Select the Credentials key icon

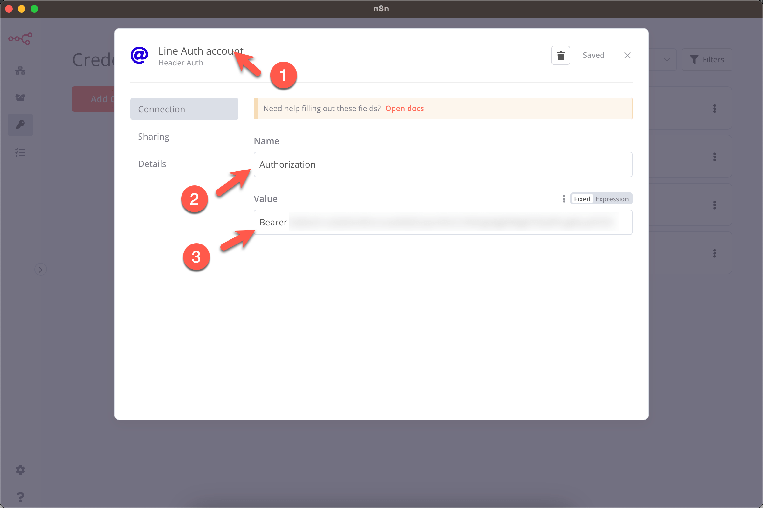click(20, 124)
